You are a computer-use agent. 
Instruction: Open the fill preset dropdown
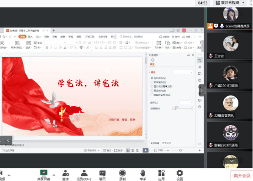(x=183, y=72)
